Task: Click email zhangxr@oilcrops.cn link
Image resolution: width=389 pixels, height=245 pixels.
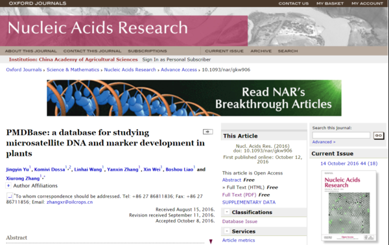Action: tap(70, 202)
